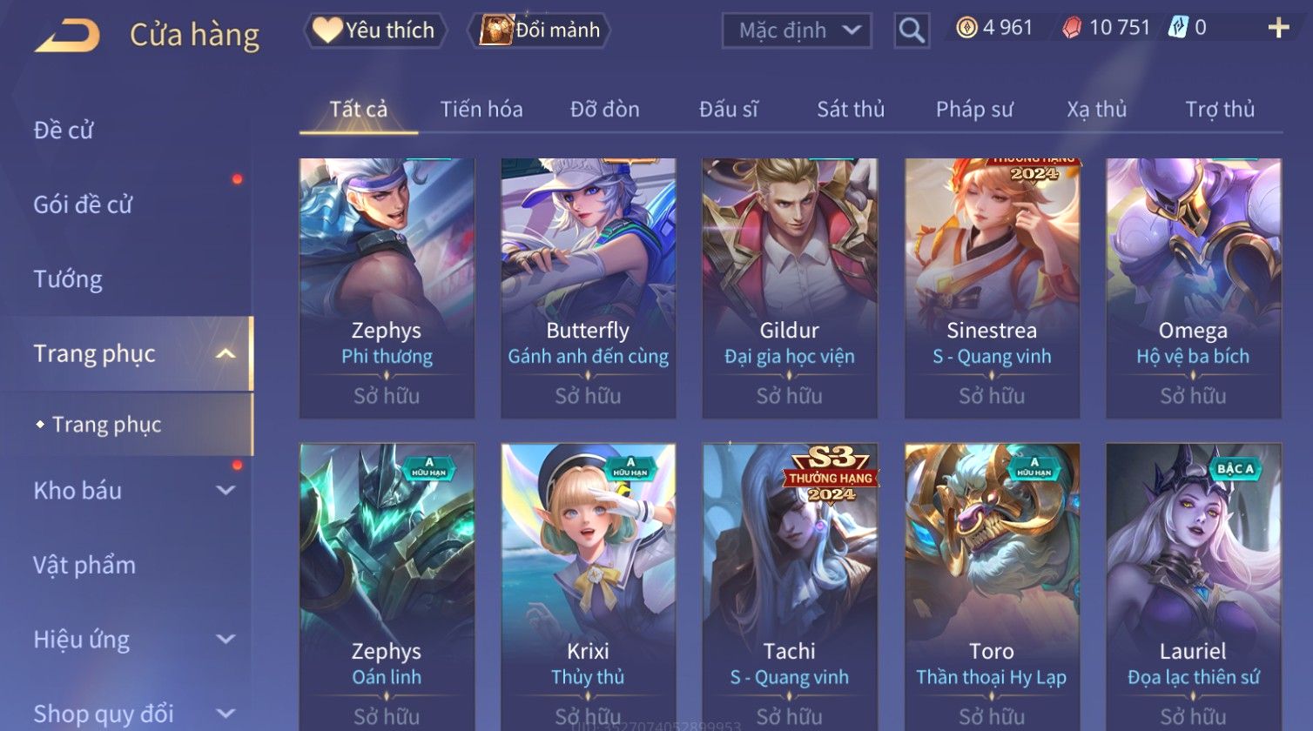Click the chest icon in Đổi mảnh

pyautogui.click(x=496, y=30)
